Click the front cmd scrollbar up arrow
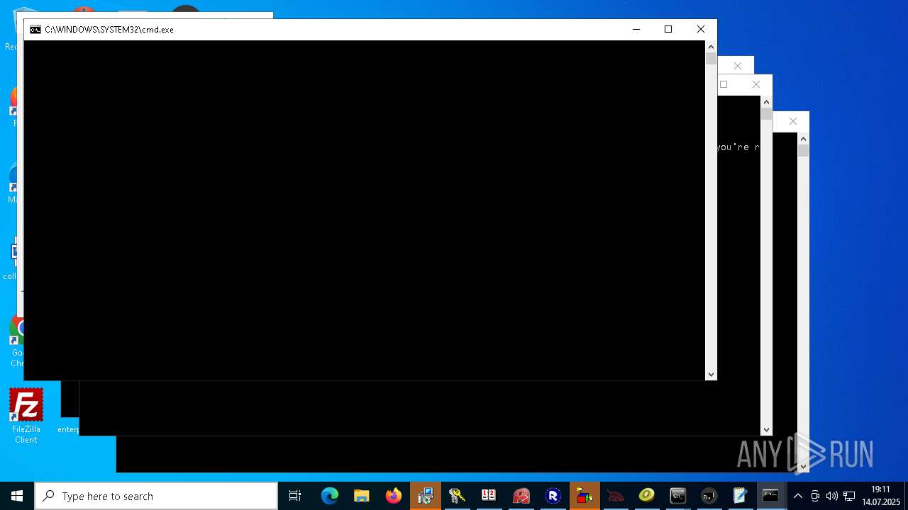Image resolution: width=908 pixels, height=510 pixels. coord(711,47)
